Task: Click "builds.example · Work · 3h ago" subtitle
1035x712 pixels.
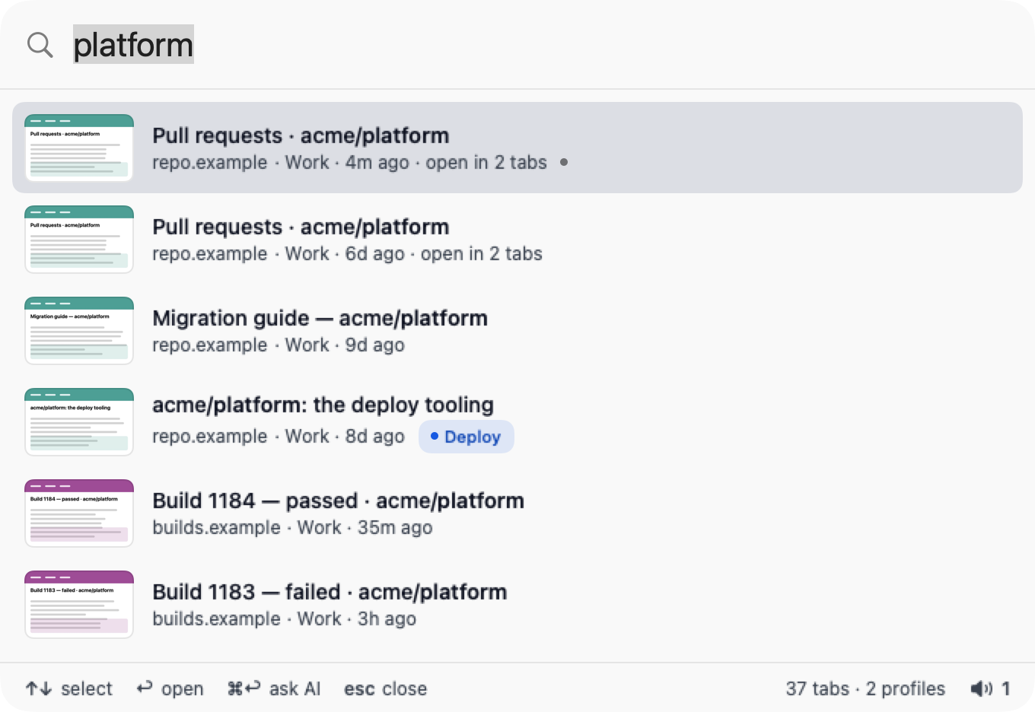Action: 284,619
